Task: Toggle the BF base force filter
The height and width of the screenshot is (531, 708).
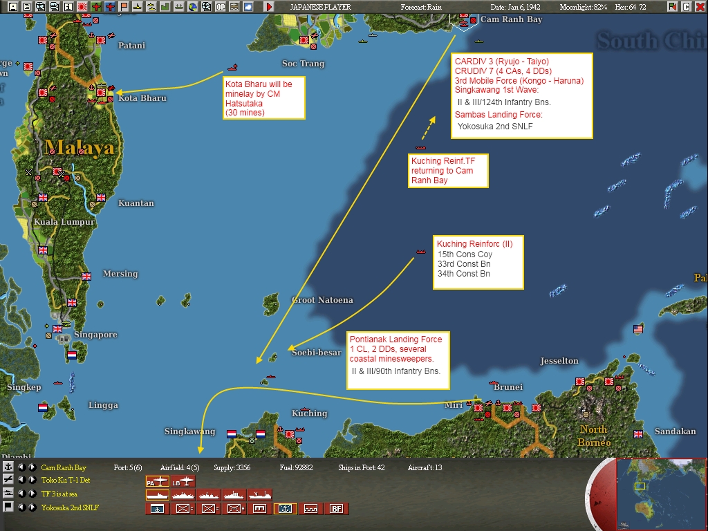Action: click(x=337, y=509)
